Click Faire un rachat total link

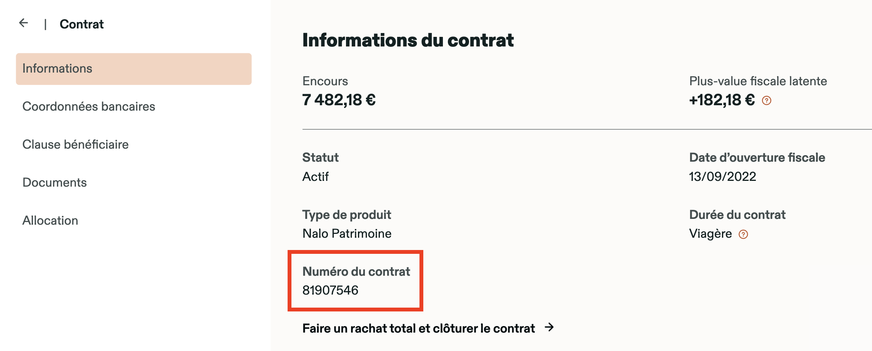[x=418, y=328]
